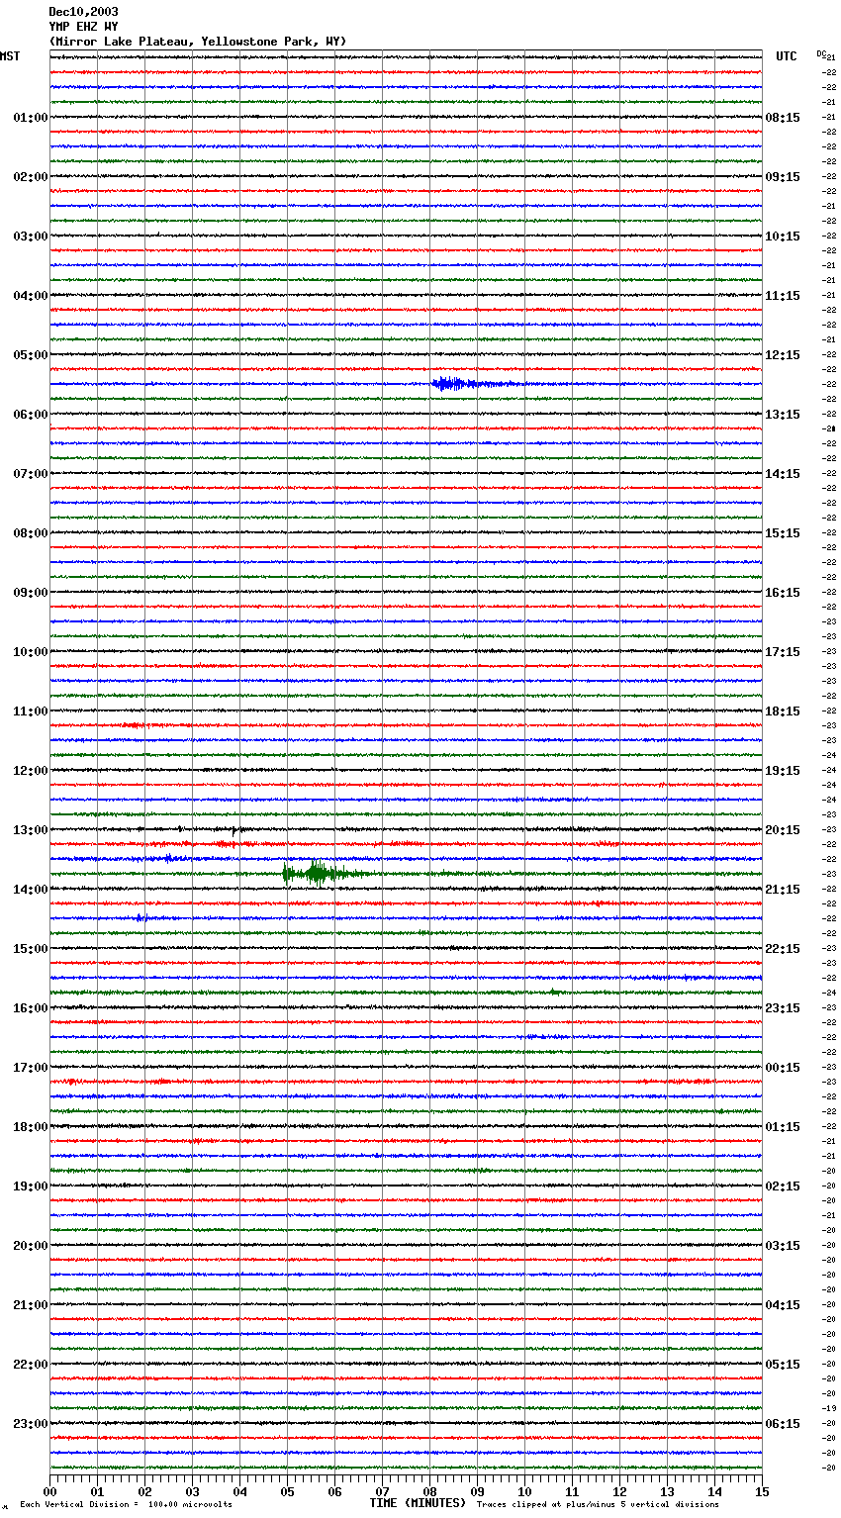The height and width of the screenshot is (1518, 841).
Task: Click the 22:00 MST row label
Action: pyautogui.click(x=31, y=1365)
